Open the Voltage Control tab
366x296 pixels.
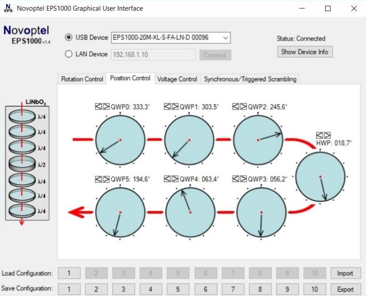click(177, 79)
